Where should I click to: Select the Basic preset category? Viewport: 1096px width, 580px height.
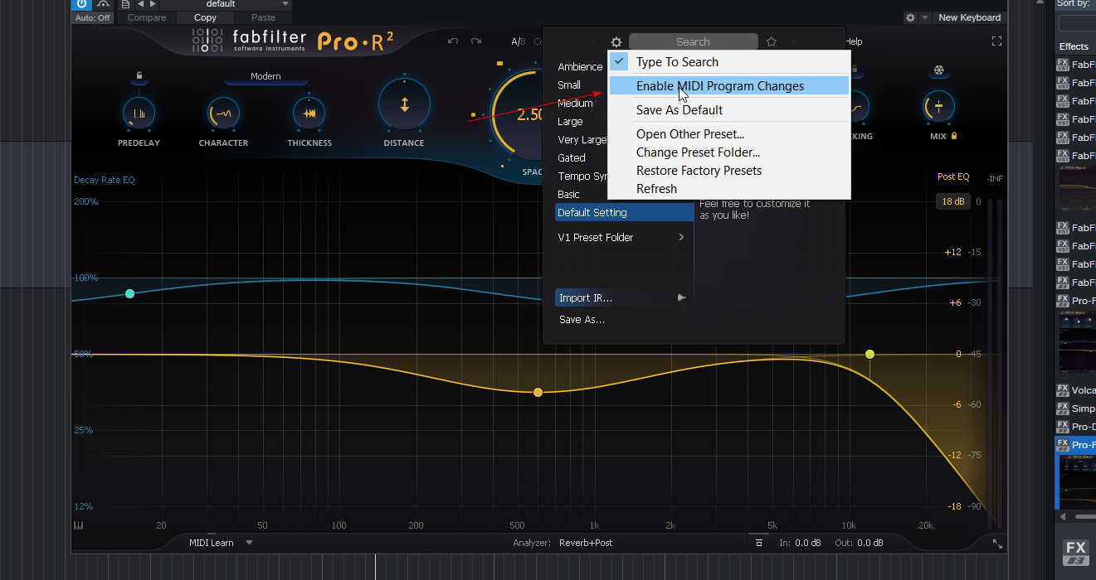569,195
